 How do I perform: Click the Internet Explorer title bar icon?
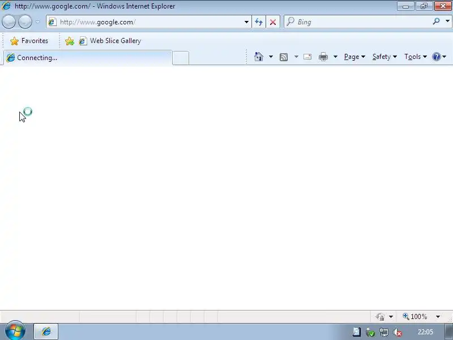pos(6,6)
